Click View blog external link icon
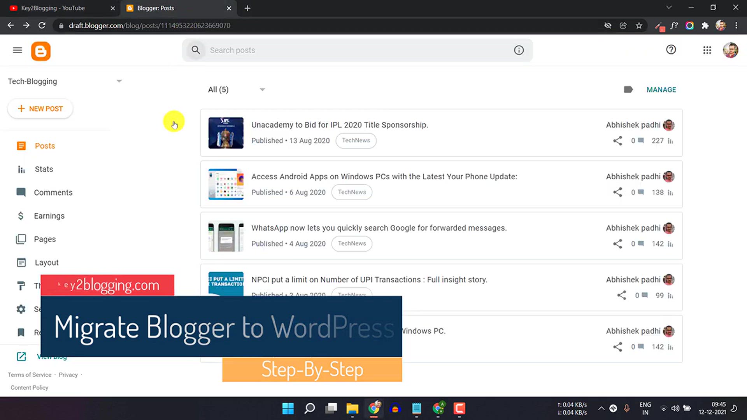The height and width of the screenshot is (420, 747). [21, 356]
